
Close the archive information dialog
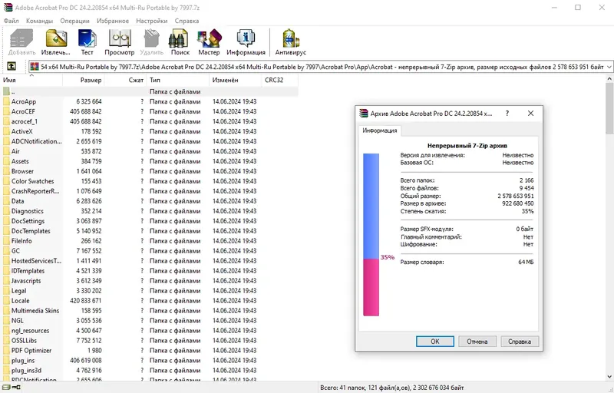pos(530,113)
